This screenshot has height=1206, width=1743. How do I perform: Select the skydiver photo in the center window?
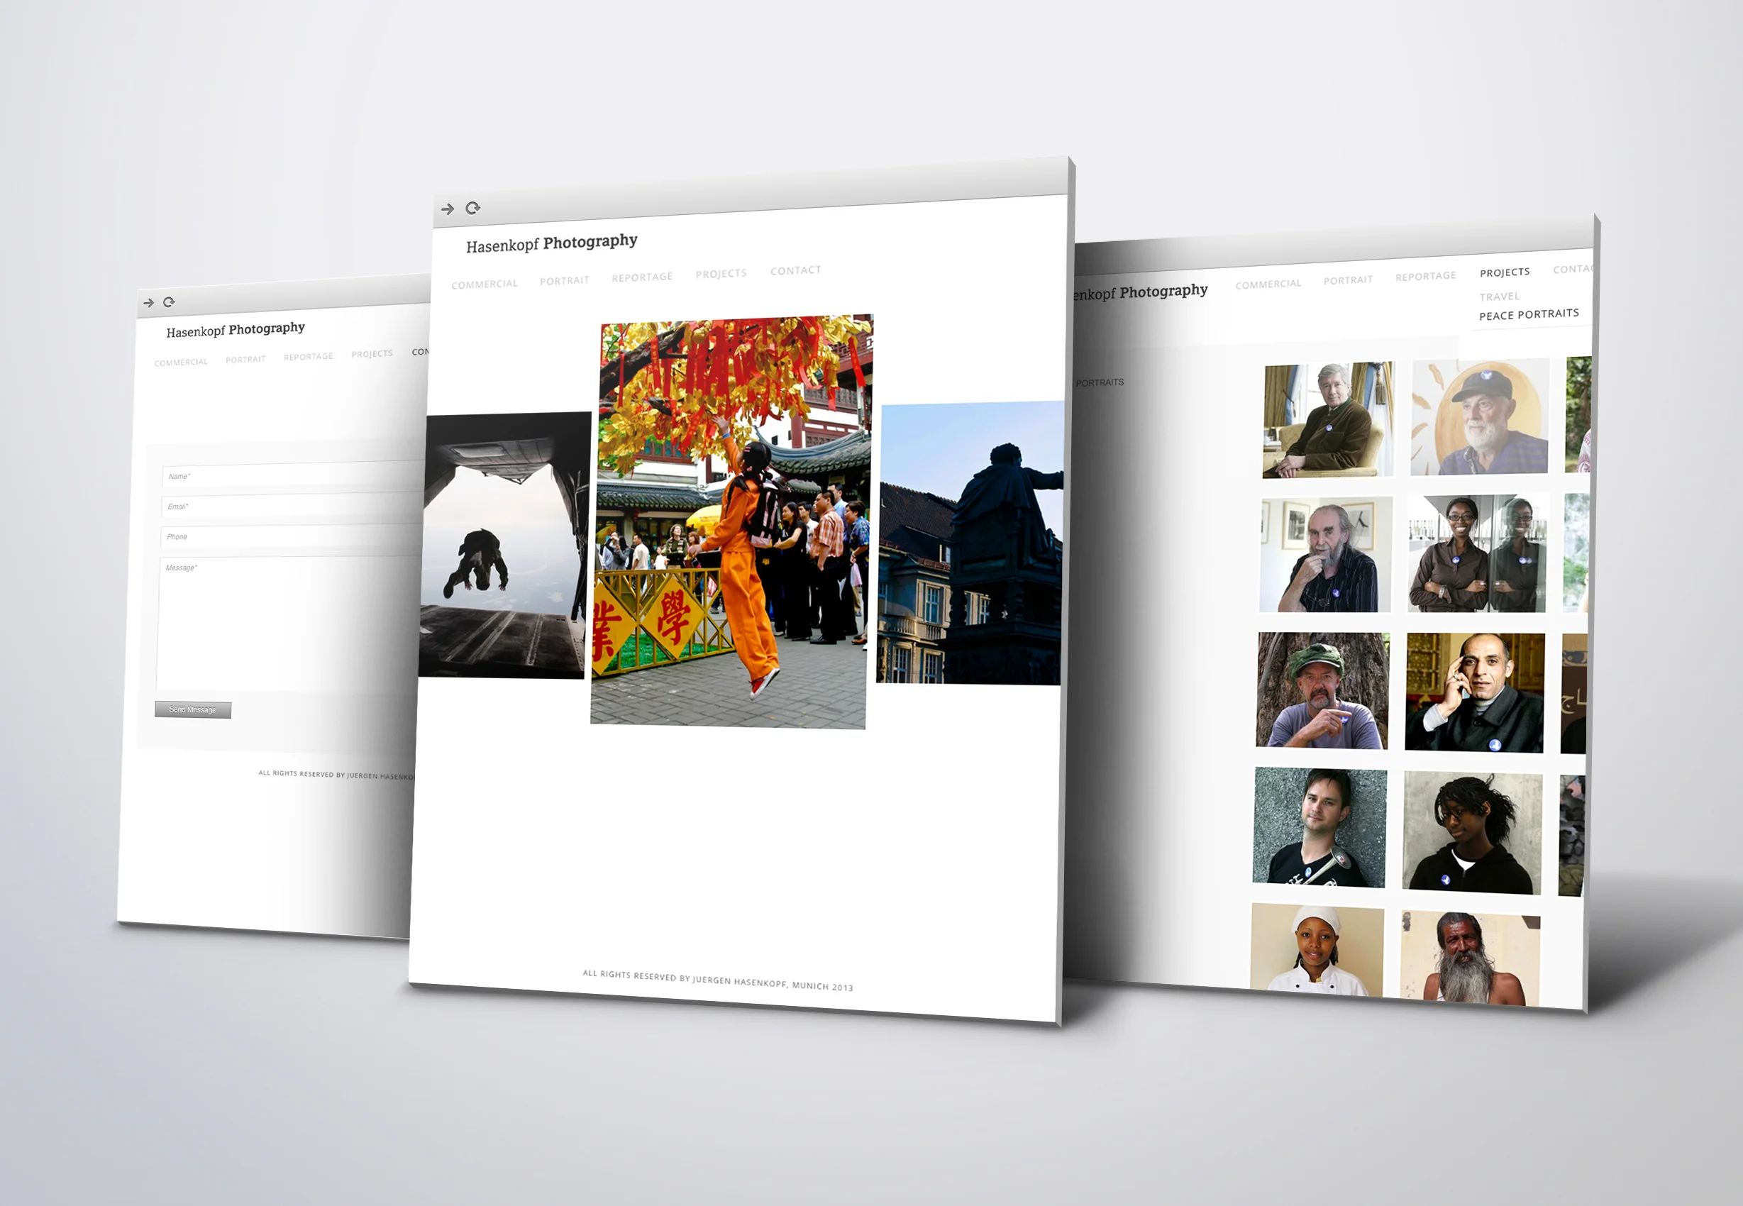point(504,545)
